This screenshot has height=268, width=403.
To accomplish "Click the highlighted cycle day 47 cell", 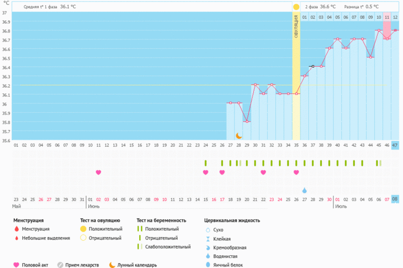I will (395, 145).
